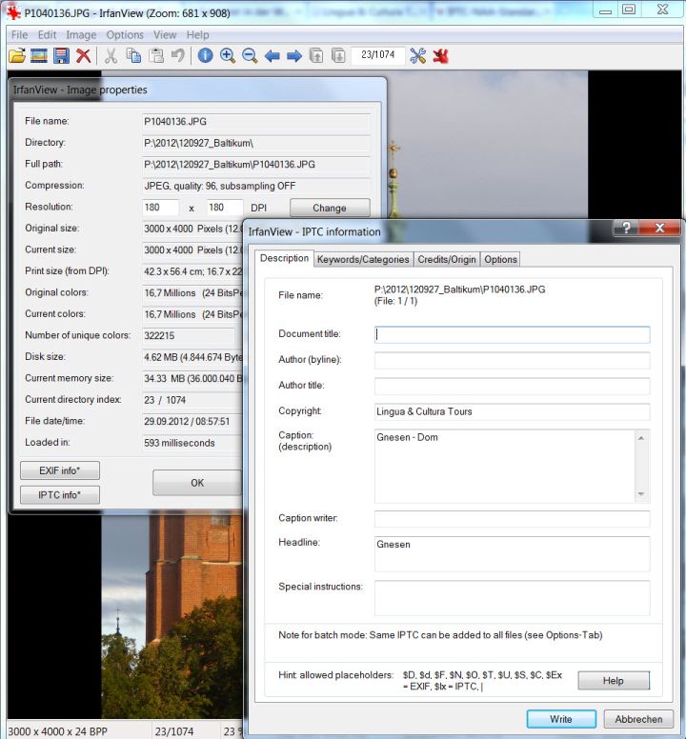Screen dimensions: 686x739
Task: Click the File date/time value 29.09.2012
Action: (192, 421)
